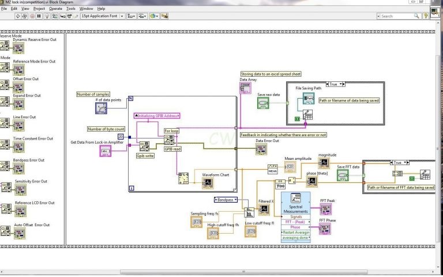Click the Align Objects toolbar button
Viewport: 443px width, 277px height.
[x=131, y=16]
